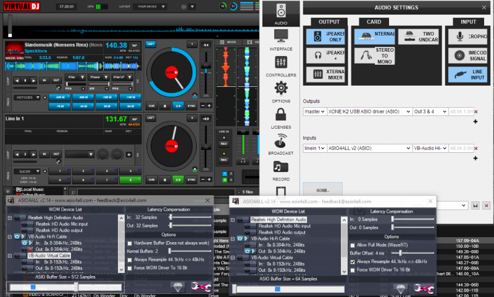
Task: Select Speaker Only output option
Action: (x=325, y=36)
